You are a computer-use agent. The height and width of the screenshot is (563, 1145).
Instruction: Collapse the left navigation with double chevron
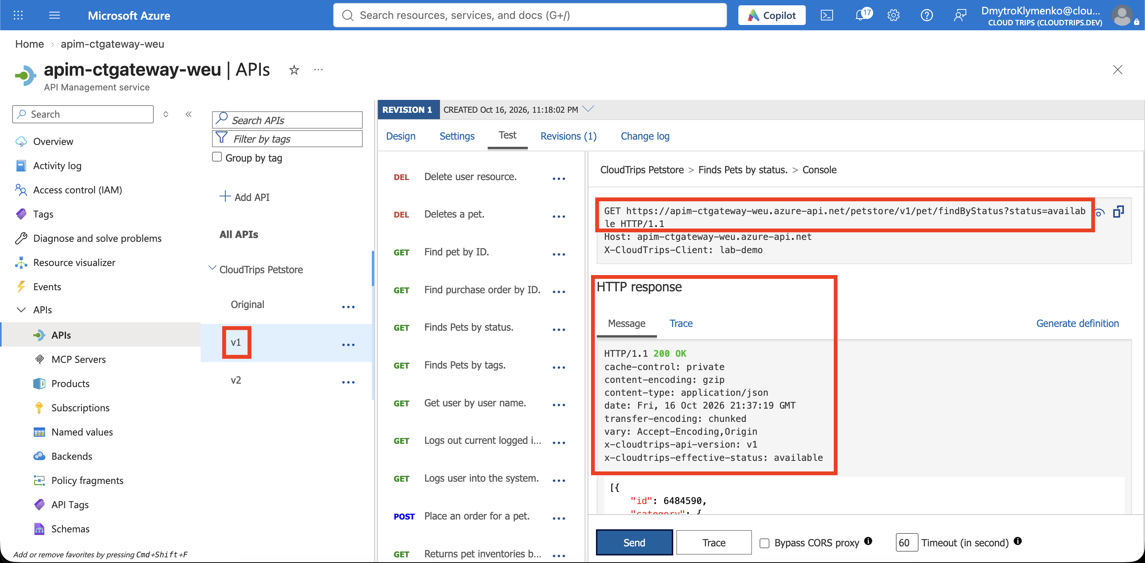pos(189,115)
